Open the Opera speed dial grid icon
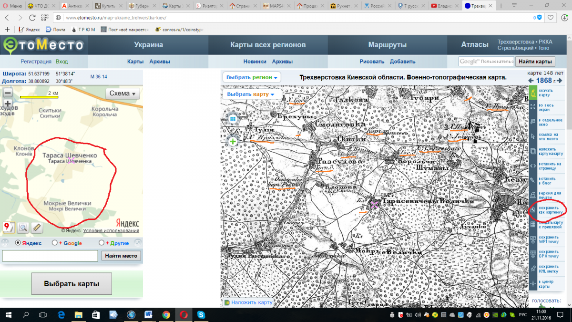The image size is (572, 322). pos(45,17)
